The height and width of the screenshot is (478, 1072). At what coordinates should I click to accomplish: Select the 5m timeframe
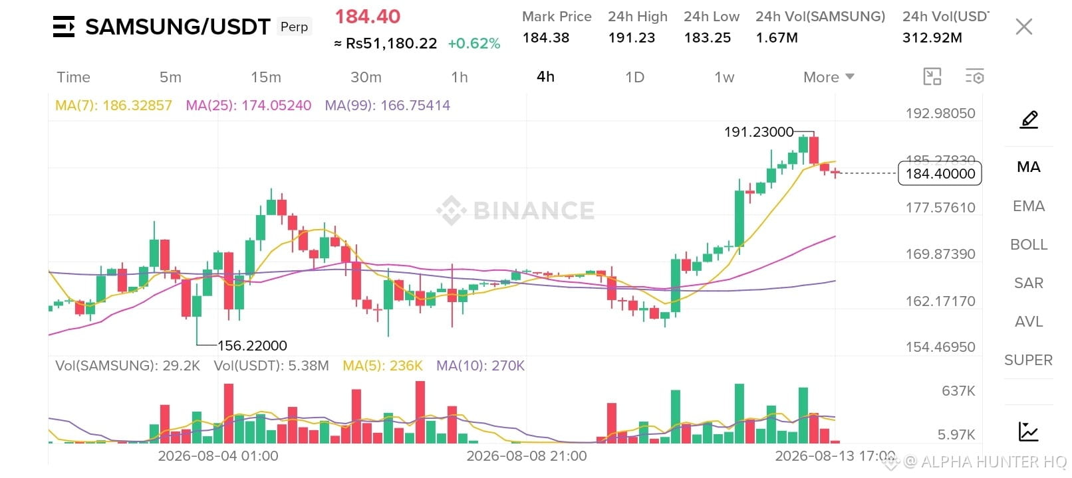pyautogui.click(x=170, y=77)
